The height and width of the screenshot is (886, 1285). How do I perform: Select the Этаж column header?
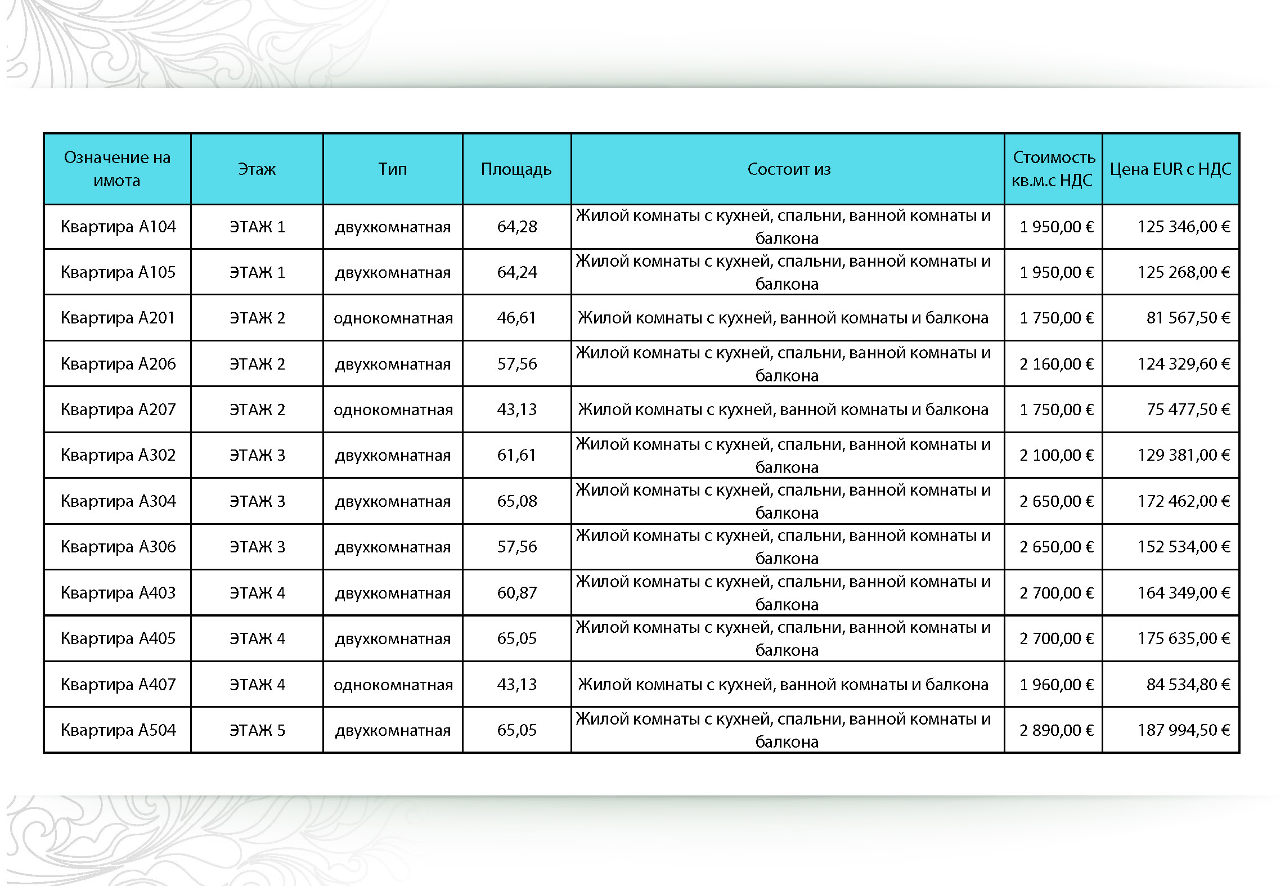(257, 169)
